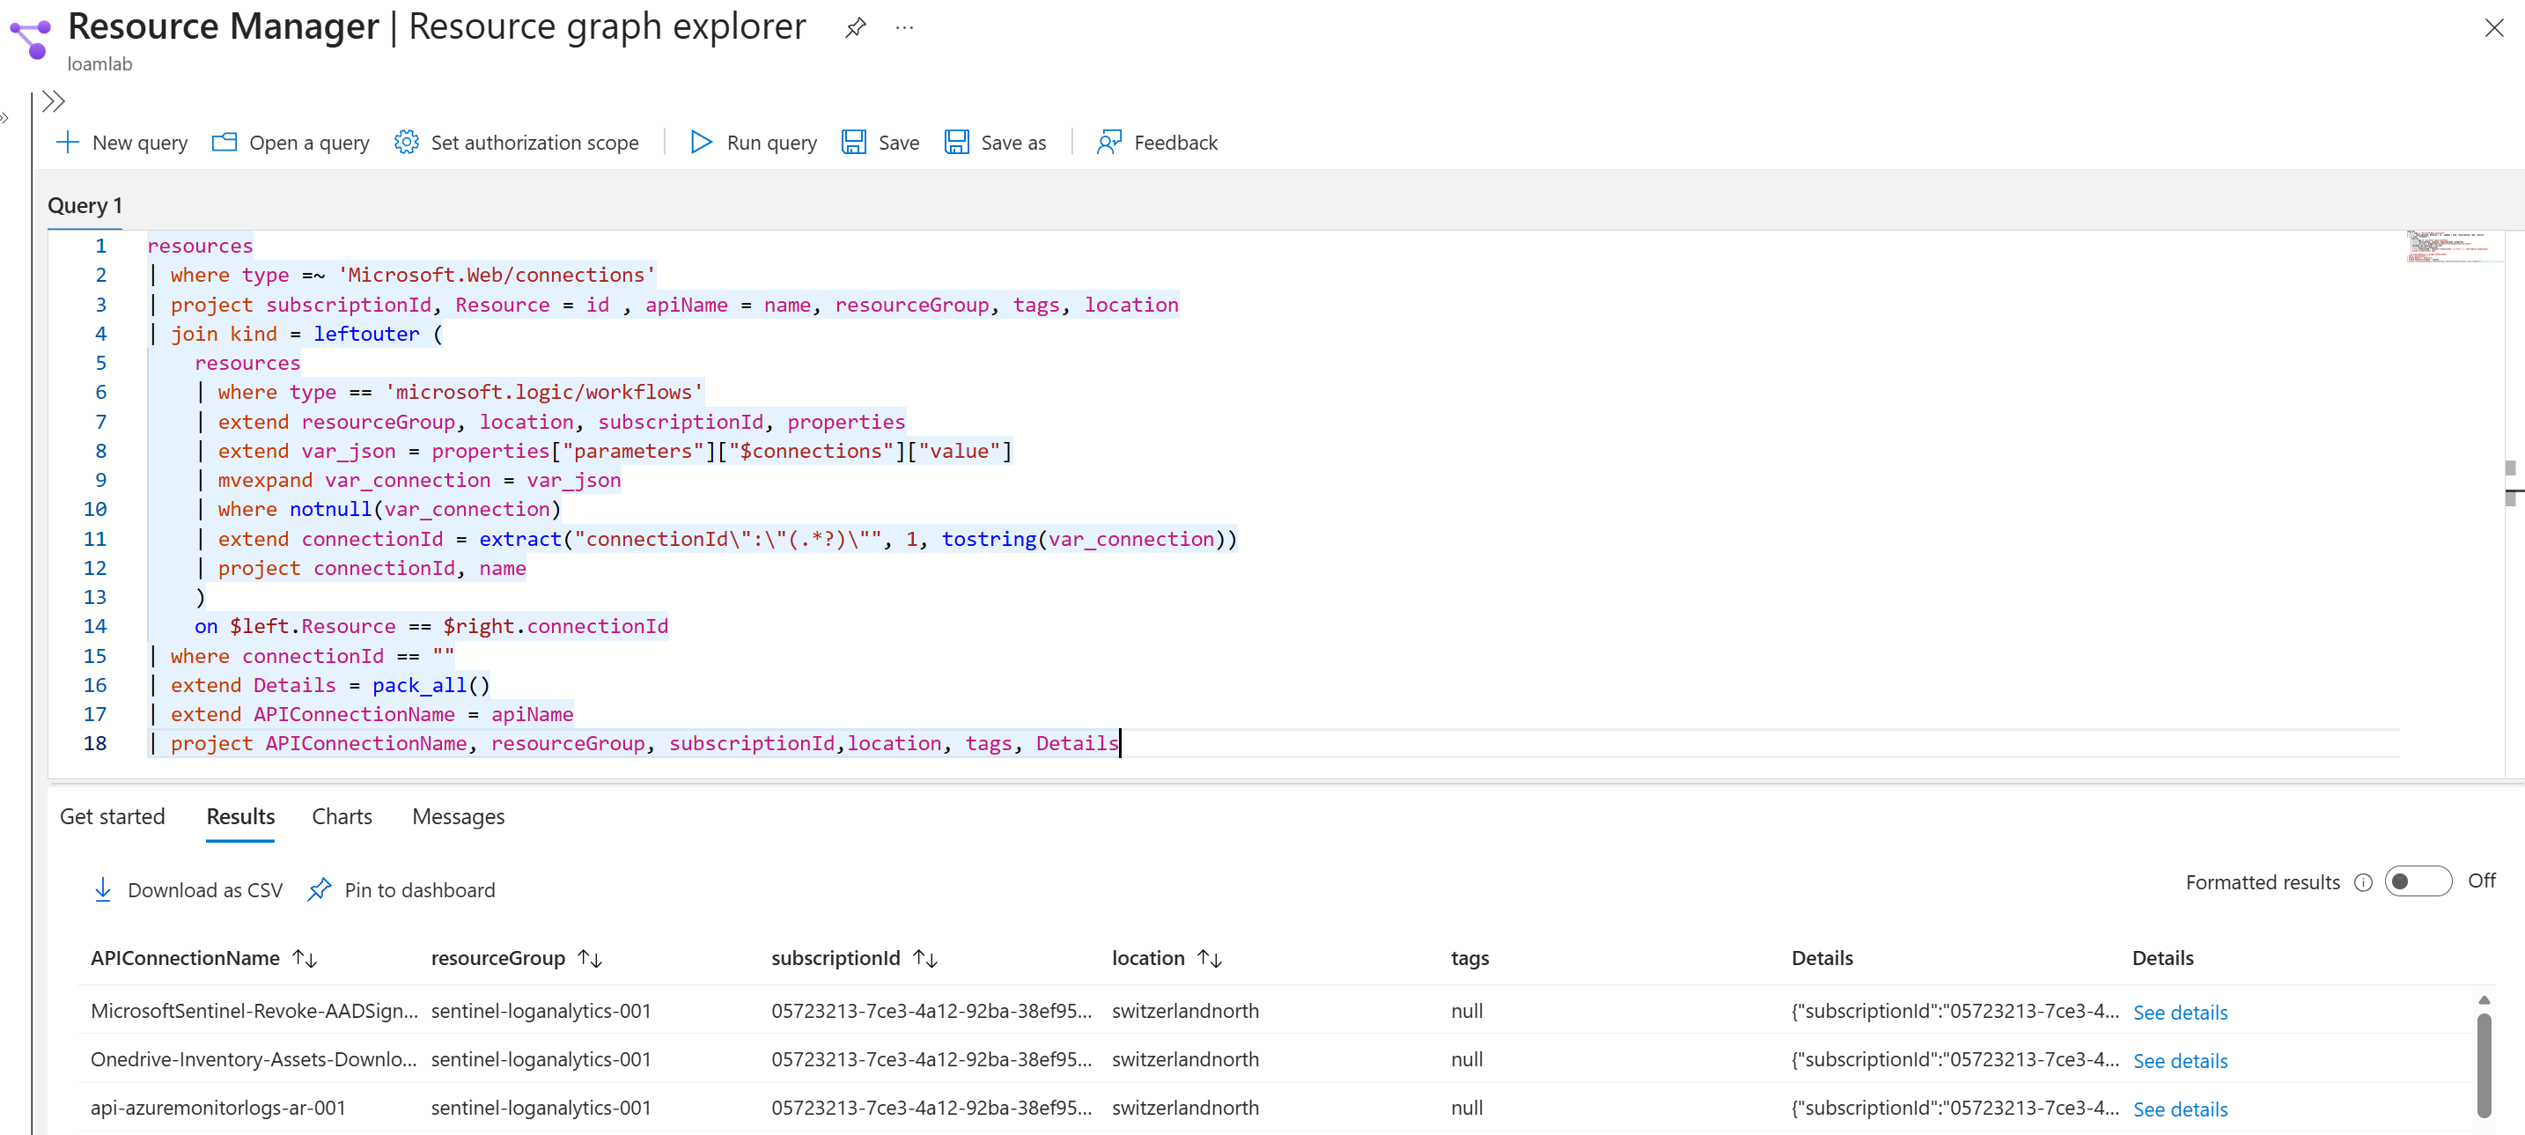Open the more options ellipsis menu
This screenshot has height=1135, width=2525.
[x=904, y=27]
